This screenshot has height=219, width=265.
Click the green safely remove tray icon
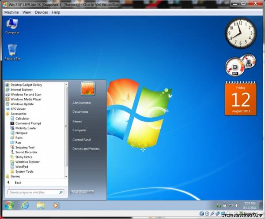(x=219, y=205)
